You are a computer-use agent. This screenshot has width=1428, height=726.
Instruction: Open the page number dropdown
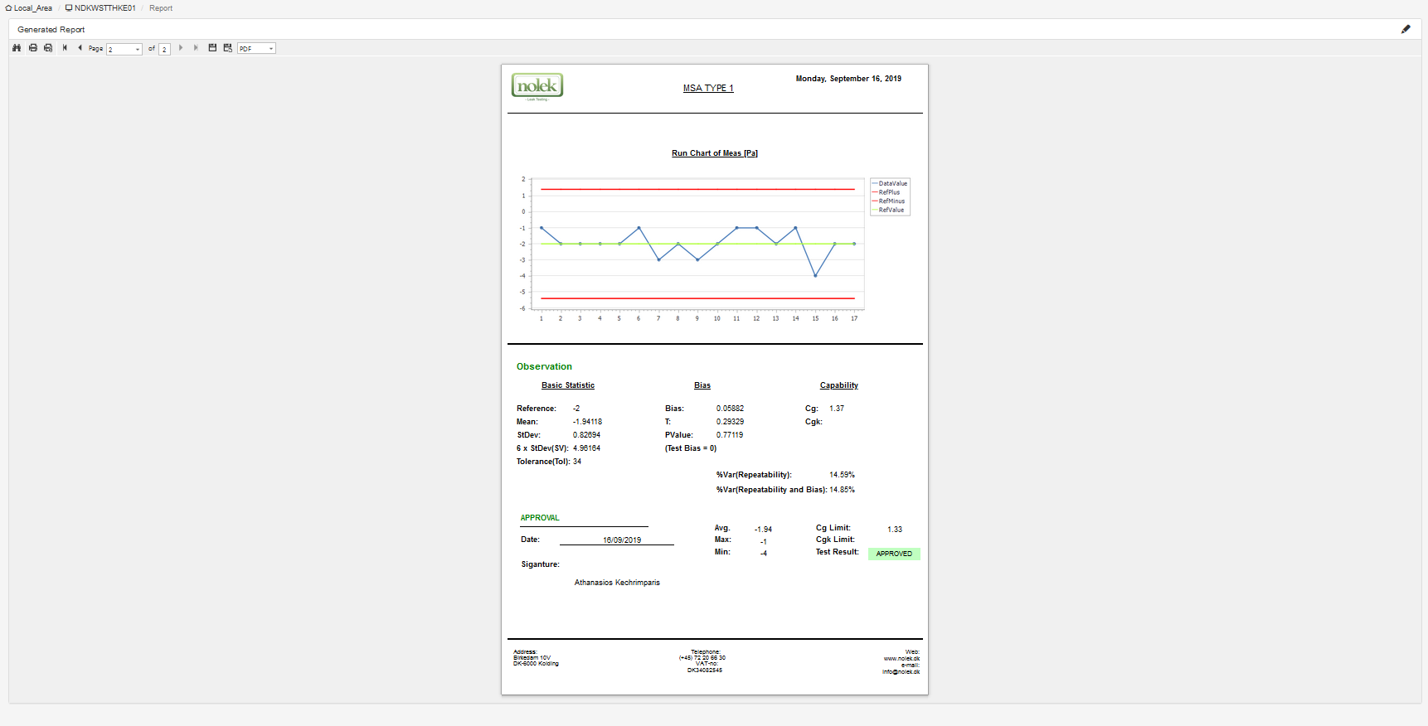pos(124,49)
